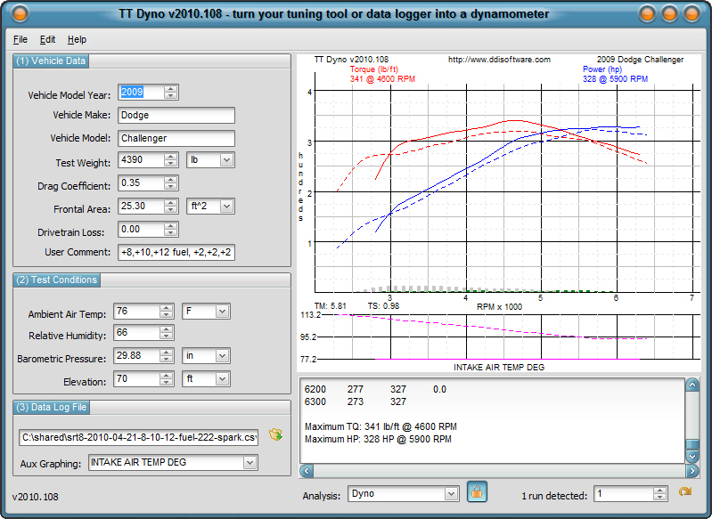Viewport: 712px width, 519px height.
Task: Open the File menu
Action: point(20,39)
